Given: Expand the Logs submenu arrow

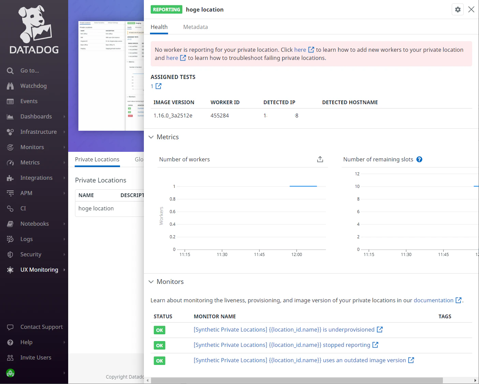Looking at the screenshot, I should tap(64, 239).
